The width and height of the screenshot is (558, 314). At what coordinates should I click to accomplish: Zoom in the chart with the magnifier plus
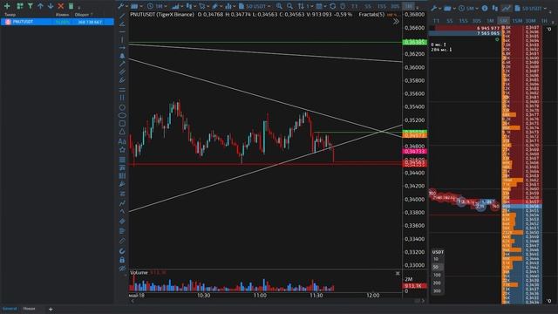click(x=279, y=6)
